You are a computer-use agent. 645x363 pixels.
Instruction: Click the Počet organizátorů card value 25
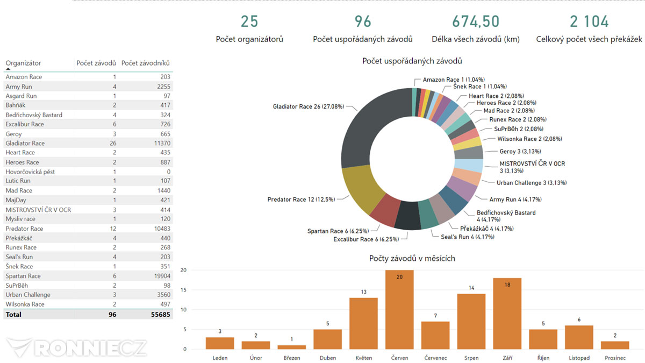(249, 22)
